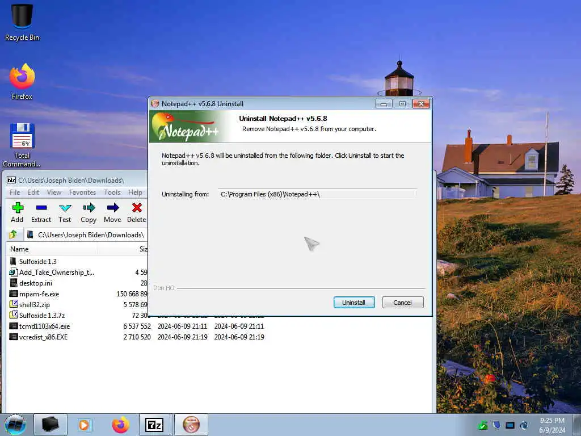The width and height of the screenshot is (581, 436).
Task: Click the 7z icon in 7-Zip title bar
Action: [11, 180]
